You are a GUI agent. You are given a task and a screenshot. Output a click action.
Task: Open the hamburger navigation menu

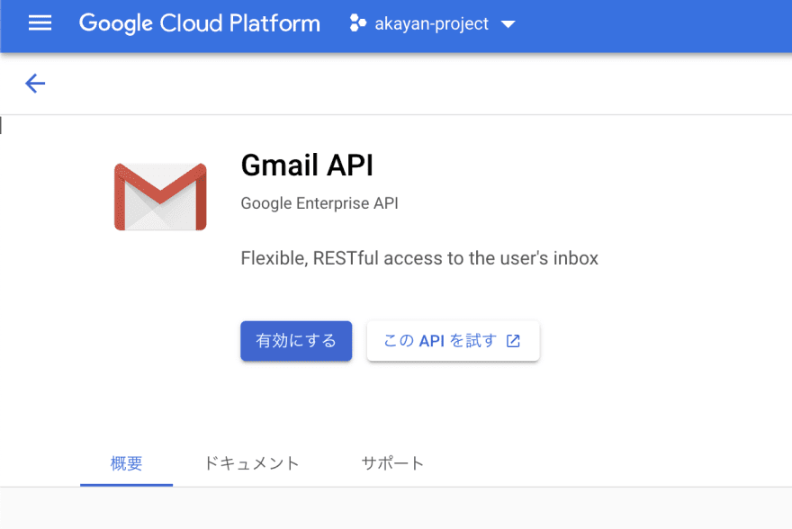[40, 23]
